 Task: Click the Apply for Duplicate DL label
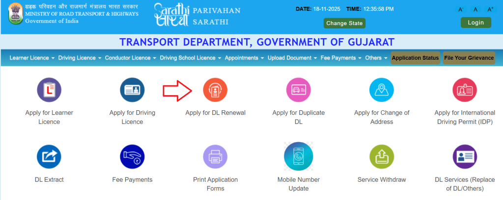pos(298,117)
